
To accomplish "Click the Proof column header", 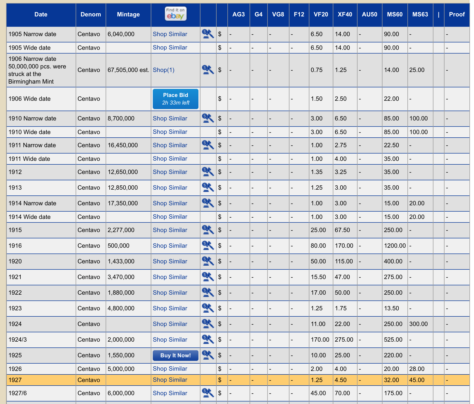I will click(457, 14).
